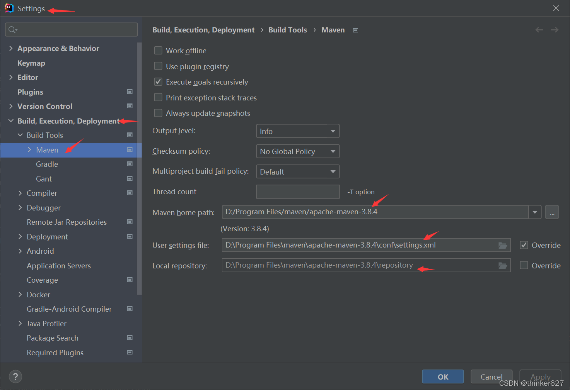Click the Maven home browse button
The height and width of the screenshot is (390, 570).
552,212
